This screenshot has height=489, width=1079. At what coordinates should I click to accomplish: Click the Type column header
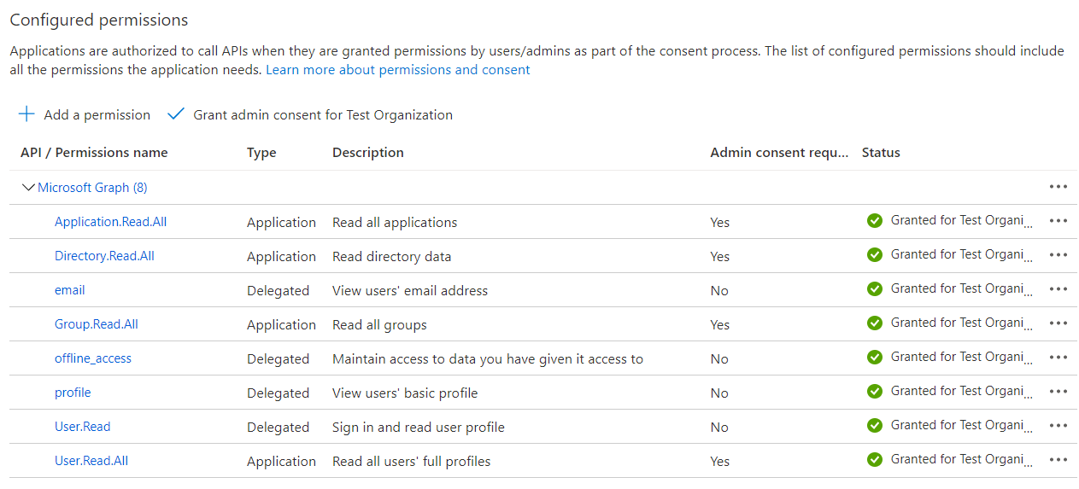pyautogui.click(x=261, y=153)
